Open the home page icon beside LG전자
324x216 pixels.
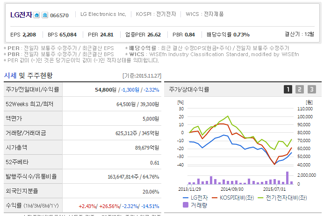pos(36,15)
